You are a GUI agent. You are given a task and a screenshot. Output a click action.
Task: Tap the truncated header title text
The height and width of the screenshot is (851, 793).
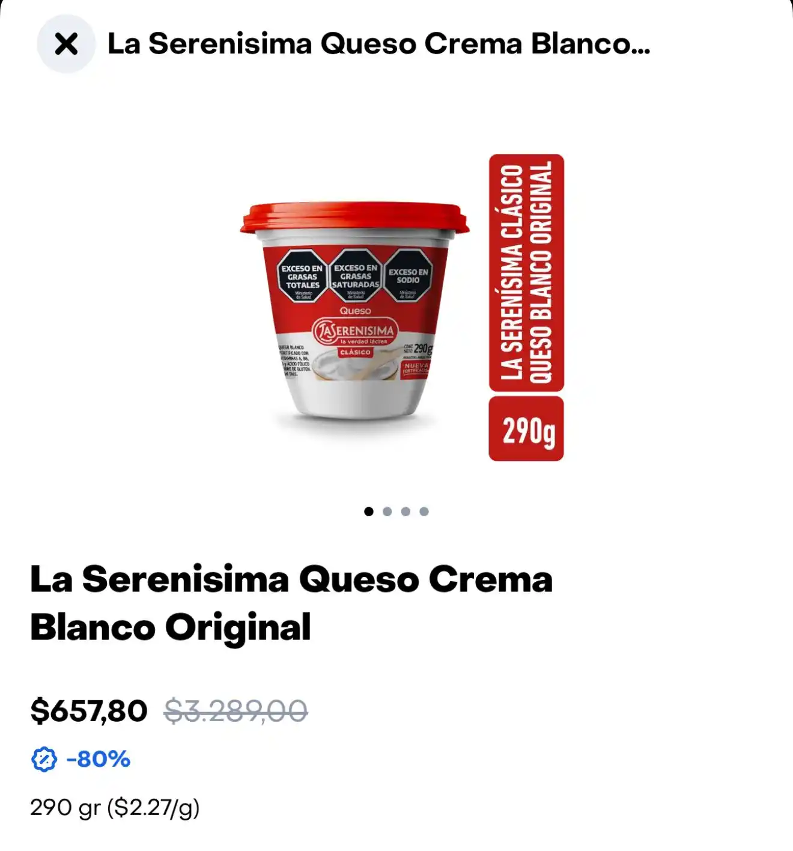(x=378, y=44)
